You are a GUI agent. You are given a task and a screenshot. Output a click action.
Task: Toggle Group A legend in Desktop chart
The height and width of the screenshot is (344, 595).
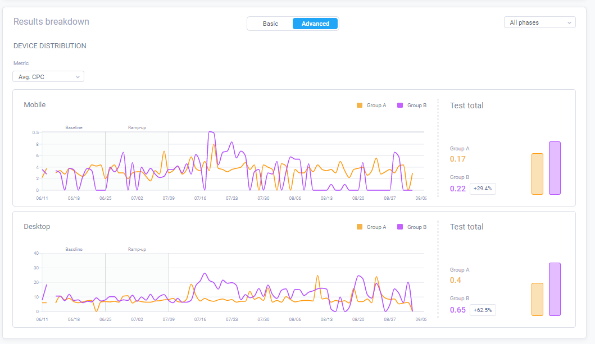(x=371, y=227)
